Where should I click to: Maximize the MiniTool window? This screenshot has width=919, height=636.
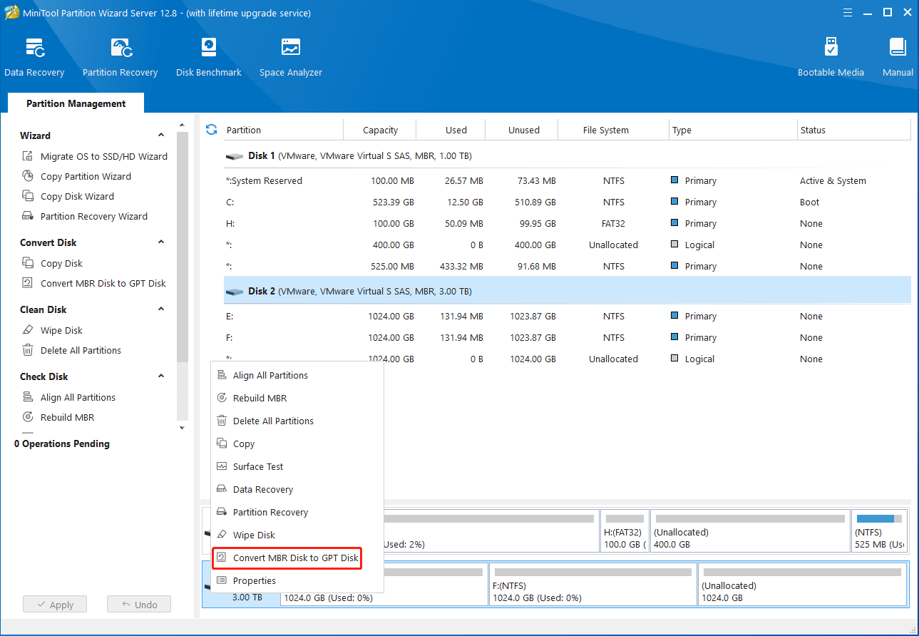[x=888, y=12]
